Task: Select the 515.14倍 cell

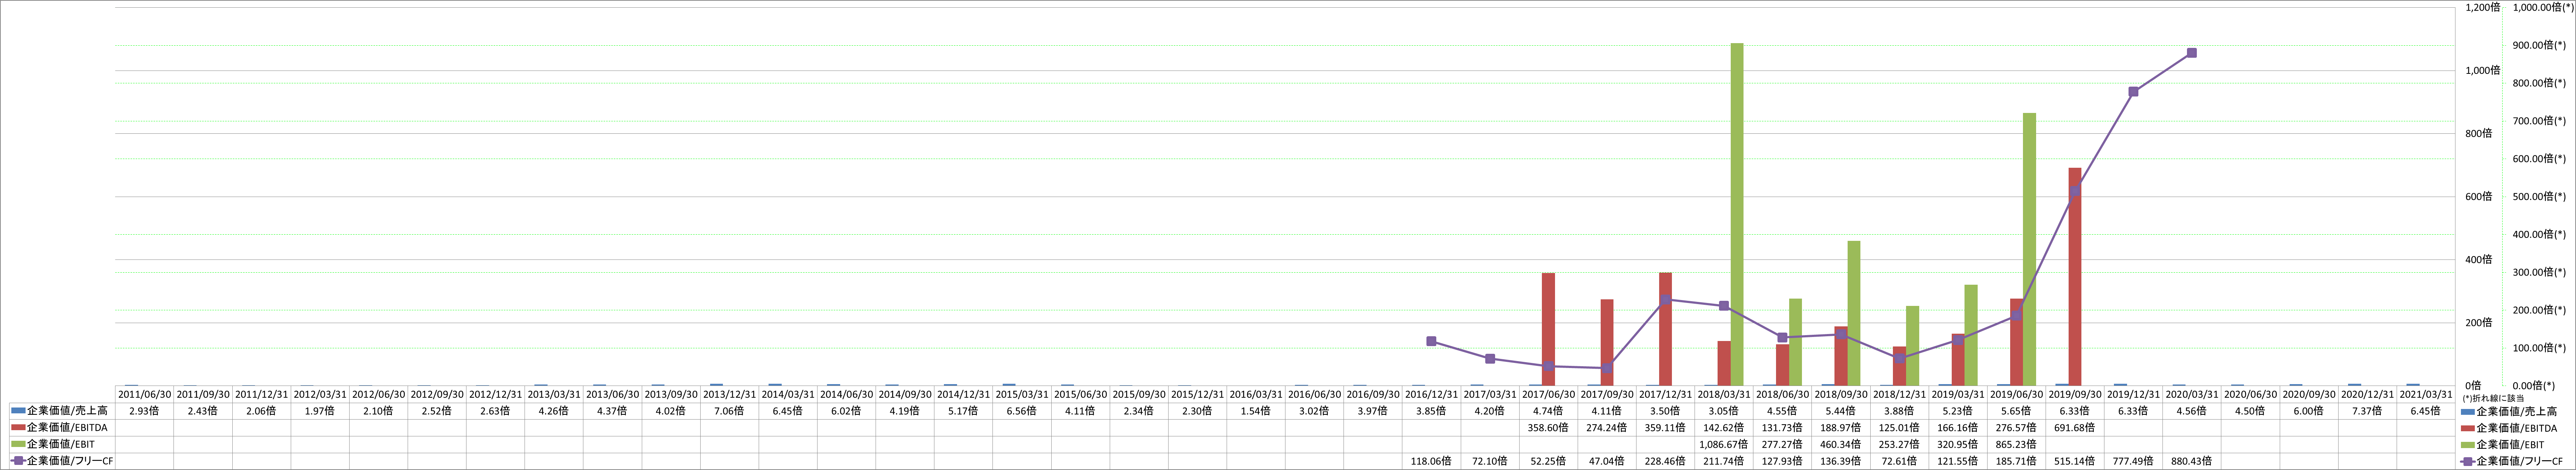Action: [2074, 461]
